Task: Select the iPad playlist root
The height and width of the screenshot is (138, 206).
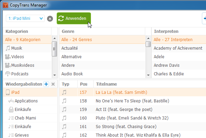Action: click(x=30, y=92)
